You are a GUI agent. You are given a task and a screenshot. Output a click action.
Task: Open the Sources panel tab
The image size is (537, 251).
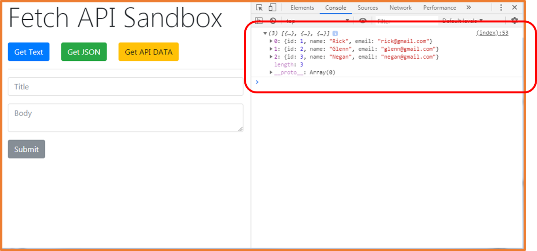(x=367, y=7)
